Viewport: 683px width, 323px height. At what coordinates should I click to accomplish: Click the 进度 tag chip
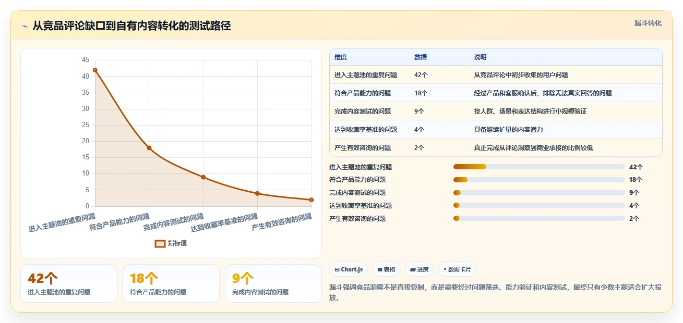click(x=419, y=269)
